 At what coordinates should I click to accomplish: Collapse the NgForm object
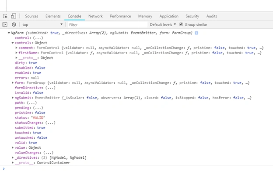(9, 33)
